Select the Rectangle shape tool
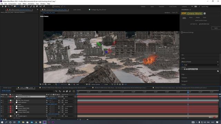 (21, 7)
